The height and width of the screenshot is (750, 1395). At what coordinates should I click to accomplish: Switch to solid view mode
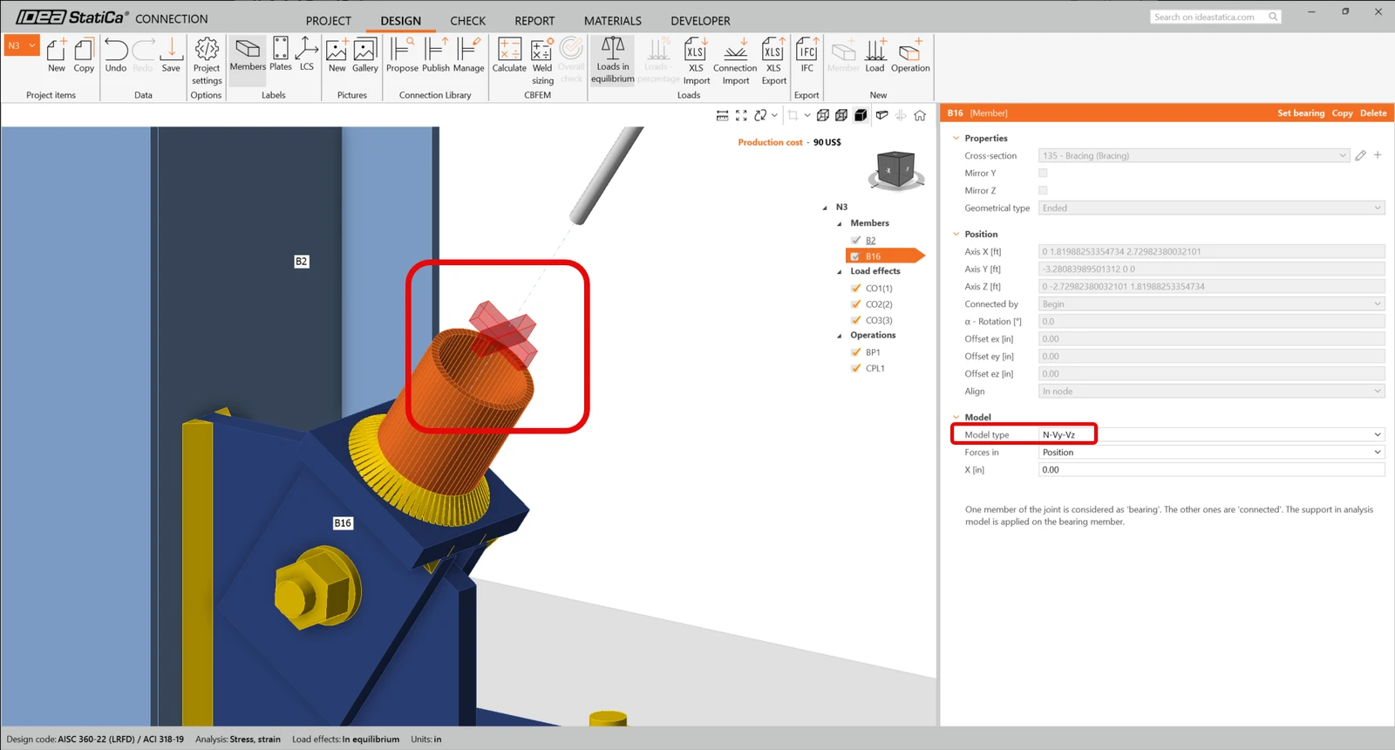(x=861, y=115)
